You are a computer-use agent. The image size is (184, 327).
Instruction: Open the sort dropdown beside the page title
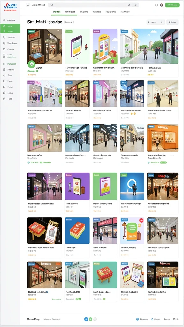(156, 22)
